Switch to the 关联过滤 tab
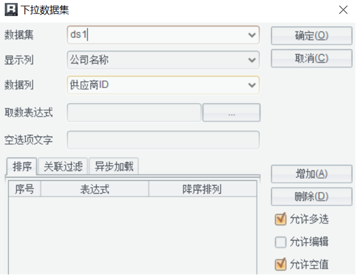This screenshot has height=275, width=356. [x=63, y=167]
